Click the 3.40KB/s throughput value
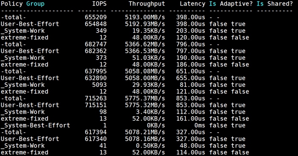 [x=150, y=112]
